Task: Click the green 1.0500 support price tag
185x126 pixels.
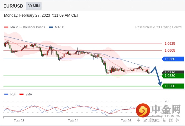Action: pyautogui.click(x=173, y=86)
